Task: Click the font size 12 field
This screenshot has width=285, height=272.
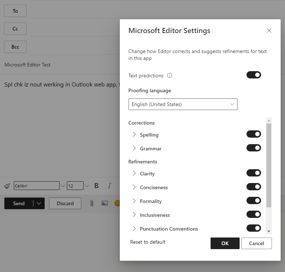Action: [75, 186]
